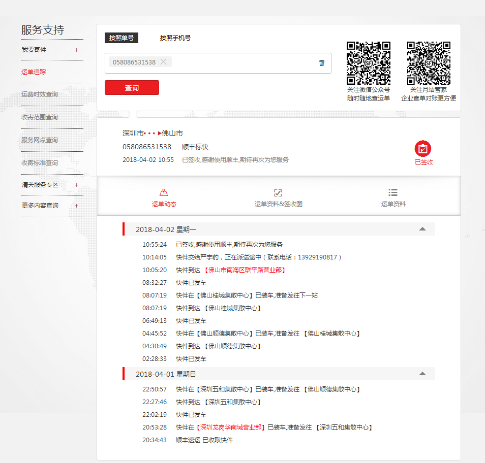
Task: Scan the 关注月结管家 QR code
Action: (x=429, y=63)
